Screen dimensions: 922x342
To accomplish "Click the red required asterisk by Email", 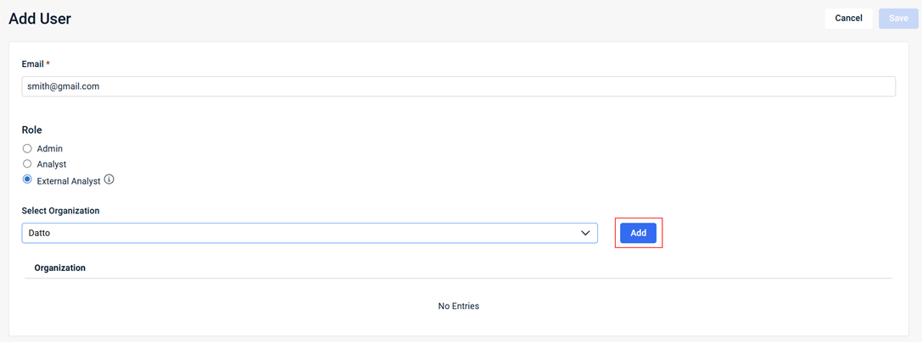I will pyautogui.click(x=48, y=63).
